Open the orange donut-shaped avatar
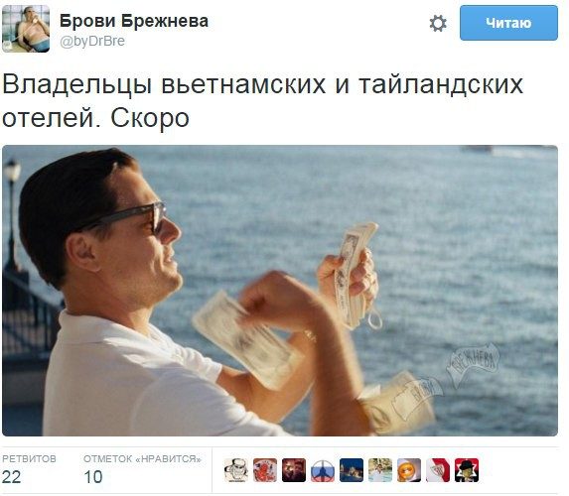The image size is (569, 496). pos(409,470)
